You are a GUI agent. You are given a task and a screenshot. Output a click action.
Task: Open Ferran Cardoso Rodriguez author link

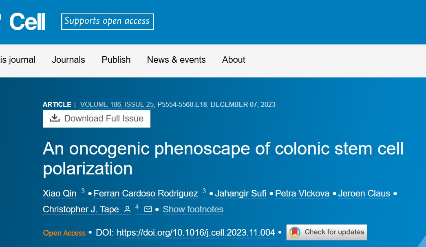tap(146, 194)
